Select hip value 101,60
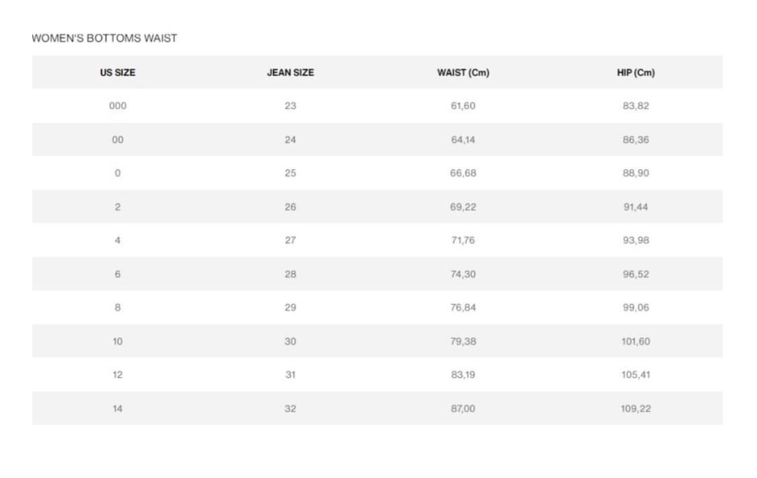The width and height of the screenshot is (757, 478). pyautogui.click(x=635, y=341)
